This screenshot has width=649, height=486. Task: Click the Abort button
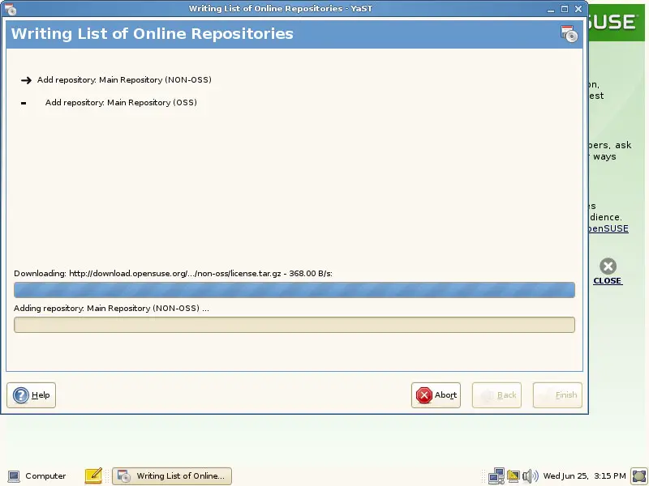436,395
